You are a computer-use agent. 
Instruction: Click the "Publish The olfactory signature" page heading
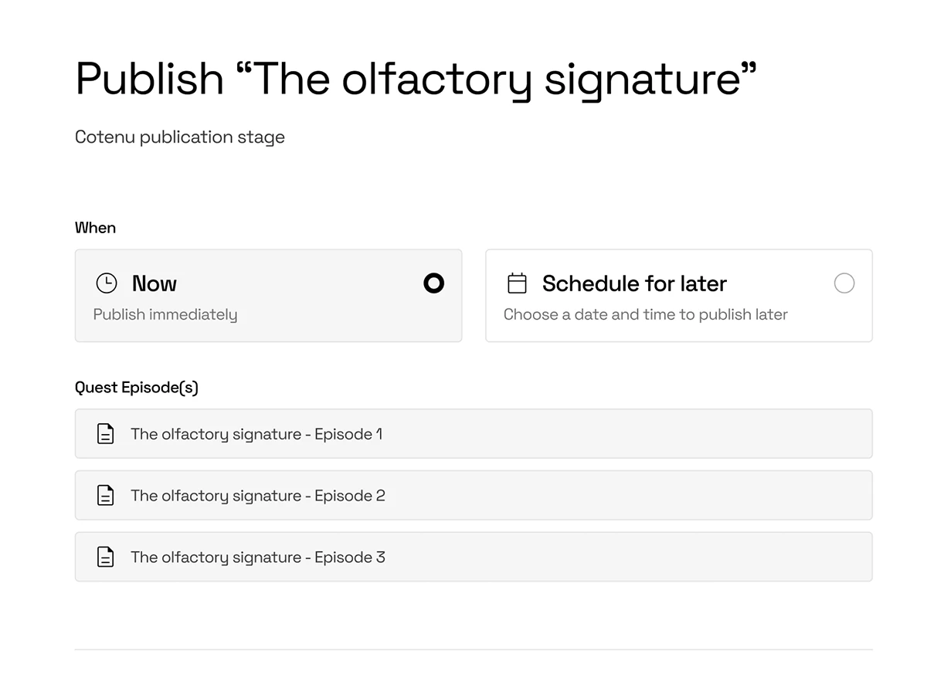[x=416, y=78]
